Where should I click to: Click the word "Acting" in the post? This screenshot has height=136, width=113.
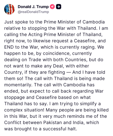[35, 35]
